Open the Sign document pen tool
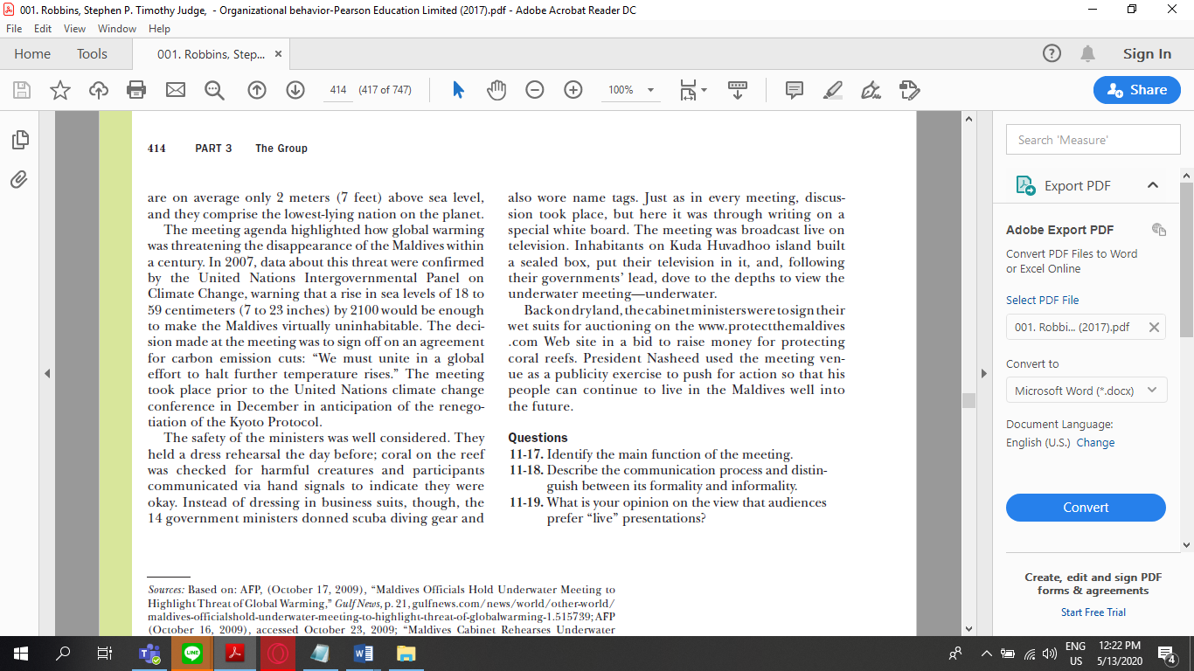 pyautogui.click(x=871, y=90)
